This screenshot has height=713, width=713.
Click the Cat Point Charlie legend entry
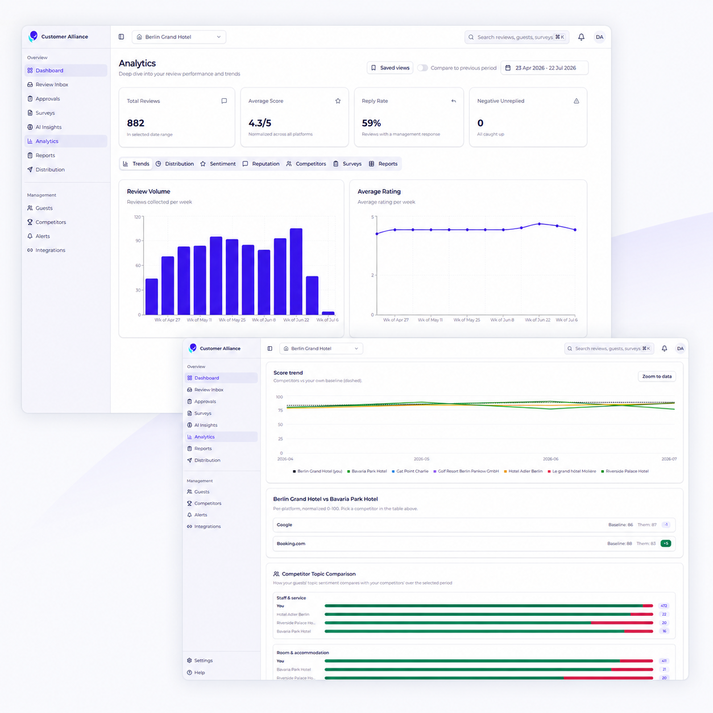tap(410, 471)
